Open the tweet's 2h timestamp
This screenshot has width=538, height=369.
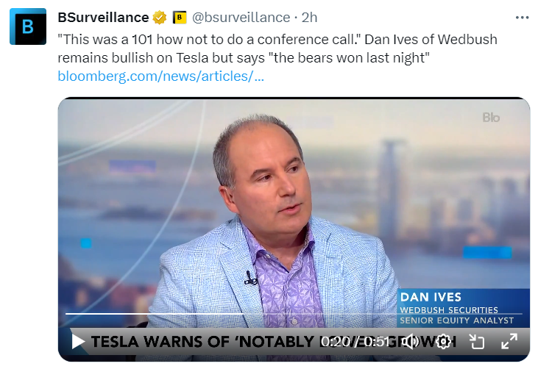[x=308, y=17]
